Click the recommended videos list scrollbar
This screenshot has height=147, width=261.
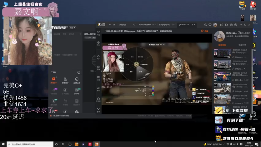[252, 81]
